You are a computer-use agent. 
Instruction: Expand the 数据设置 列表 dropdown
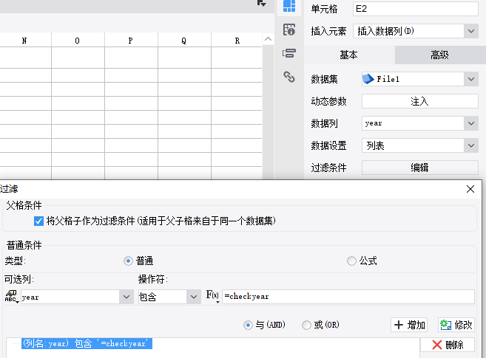click(471, 145)
